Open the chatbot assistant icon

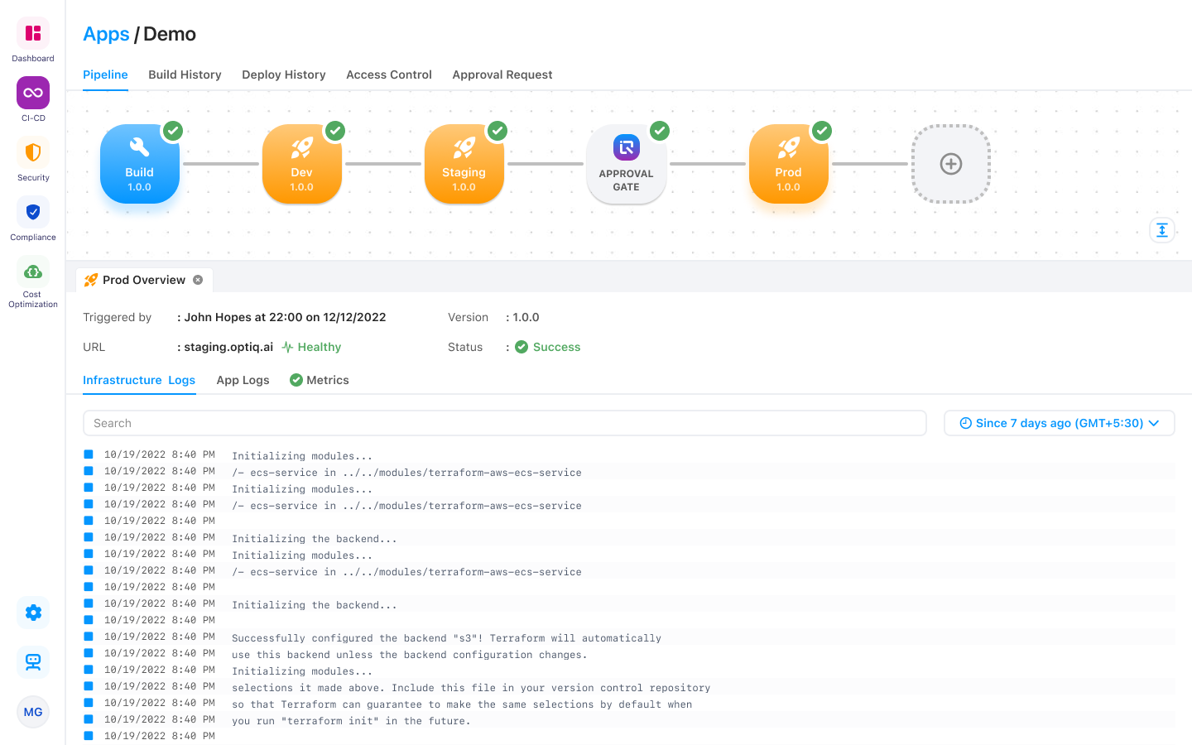point(33,662)
